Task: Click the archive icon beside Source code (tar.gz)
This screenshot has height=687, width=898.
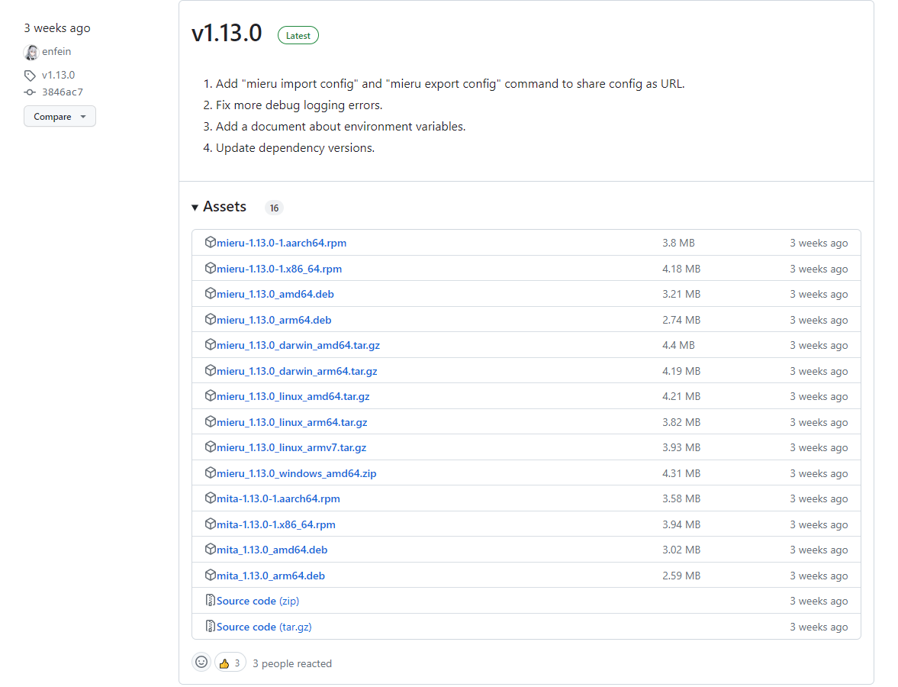Action: [x=210, y=626]
